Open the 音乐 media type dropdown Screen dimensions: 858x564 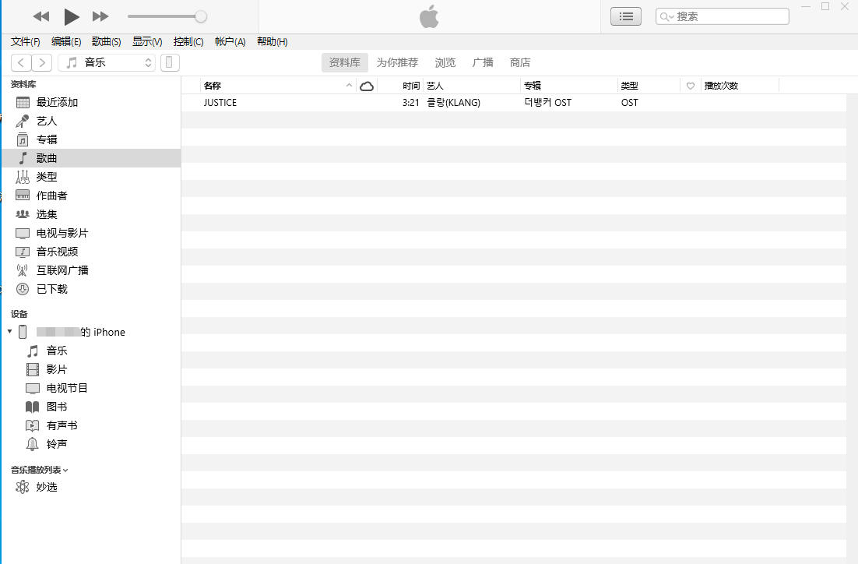point(107,63)
